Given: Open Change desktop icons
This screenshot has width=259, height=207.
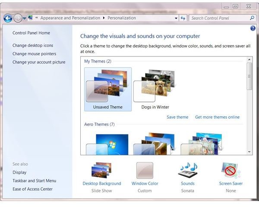Looking at the screenshot, I should [x=33, y=46].
